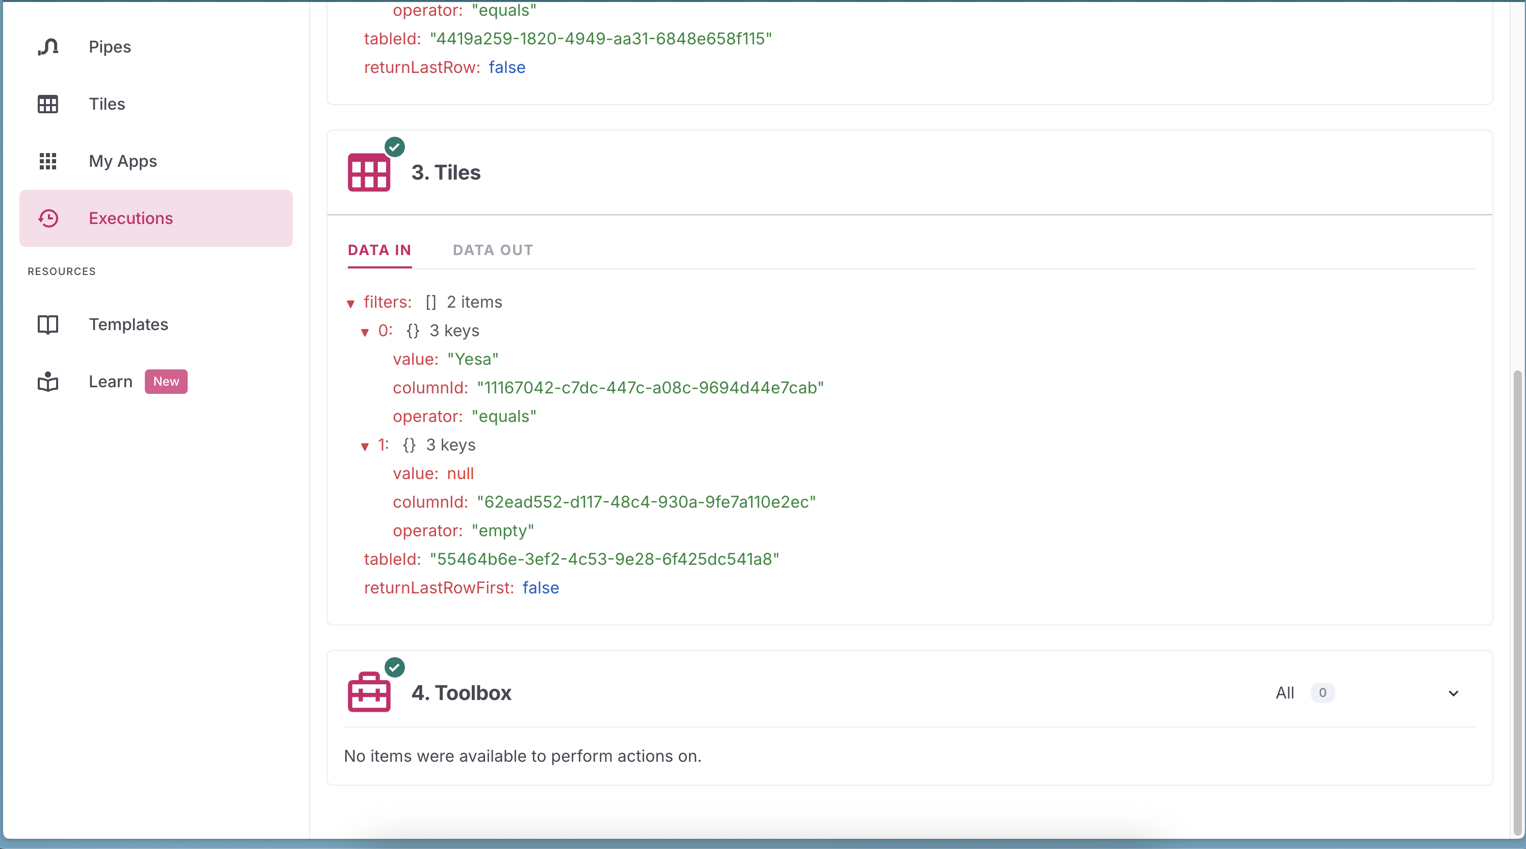This screenshot has height=849, width=1526.
Task: Click the All filter count badge
Action: point(1322,692)
